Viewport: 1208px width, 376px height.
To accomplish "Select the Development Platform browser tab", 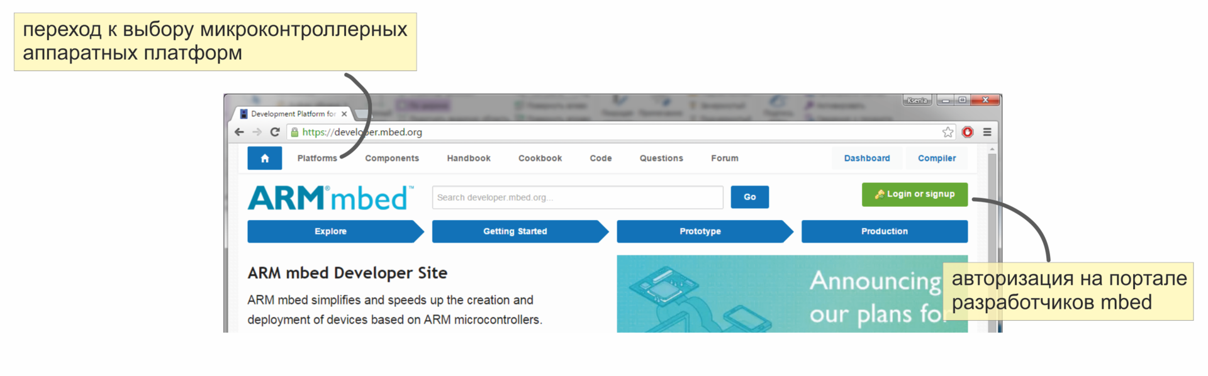I will [x=293, y=114].
